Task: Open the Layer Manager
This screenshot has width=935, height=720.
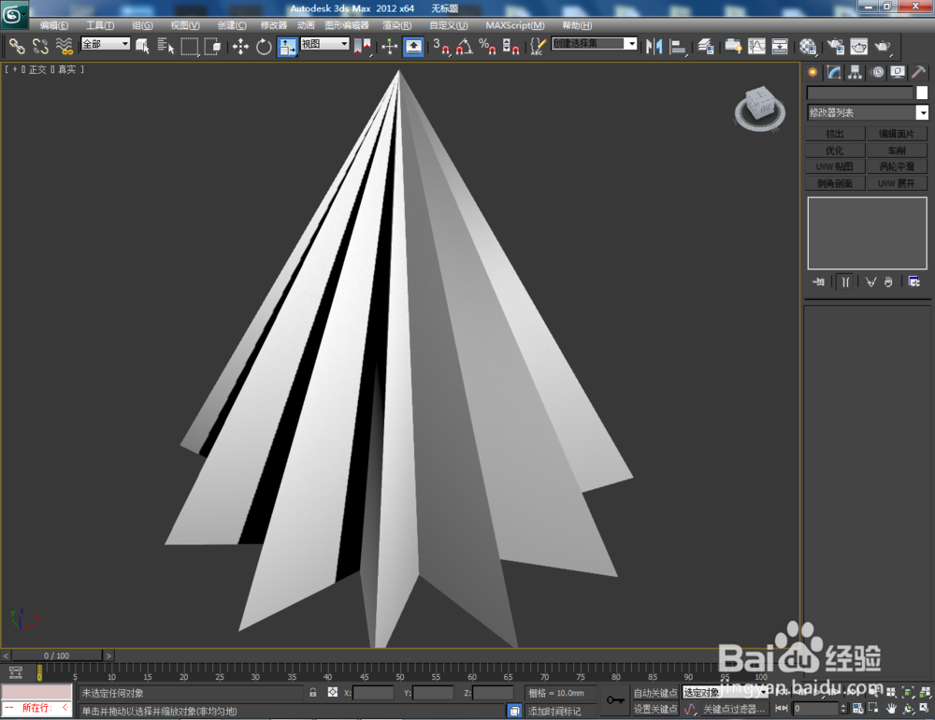Action: [706, 47]
